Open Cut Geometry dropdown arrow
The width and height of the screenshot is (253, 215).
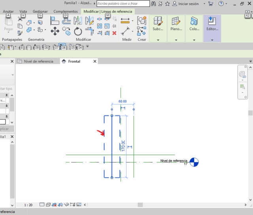click(34, 23)
